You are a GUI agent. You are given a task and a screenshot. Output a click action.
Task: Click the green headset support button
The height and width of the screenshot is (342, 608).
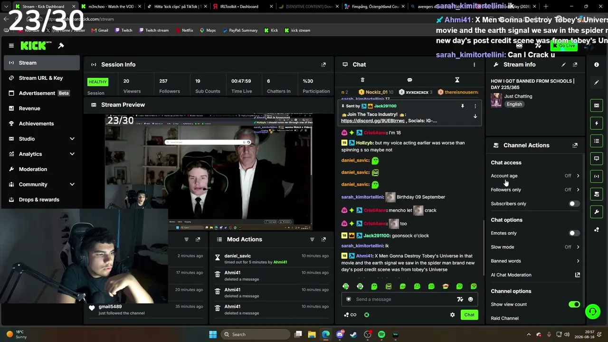click(592, 312)
